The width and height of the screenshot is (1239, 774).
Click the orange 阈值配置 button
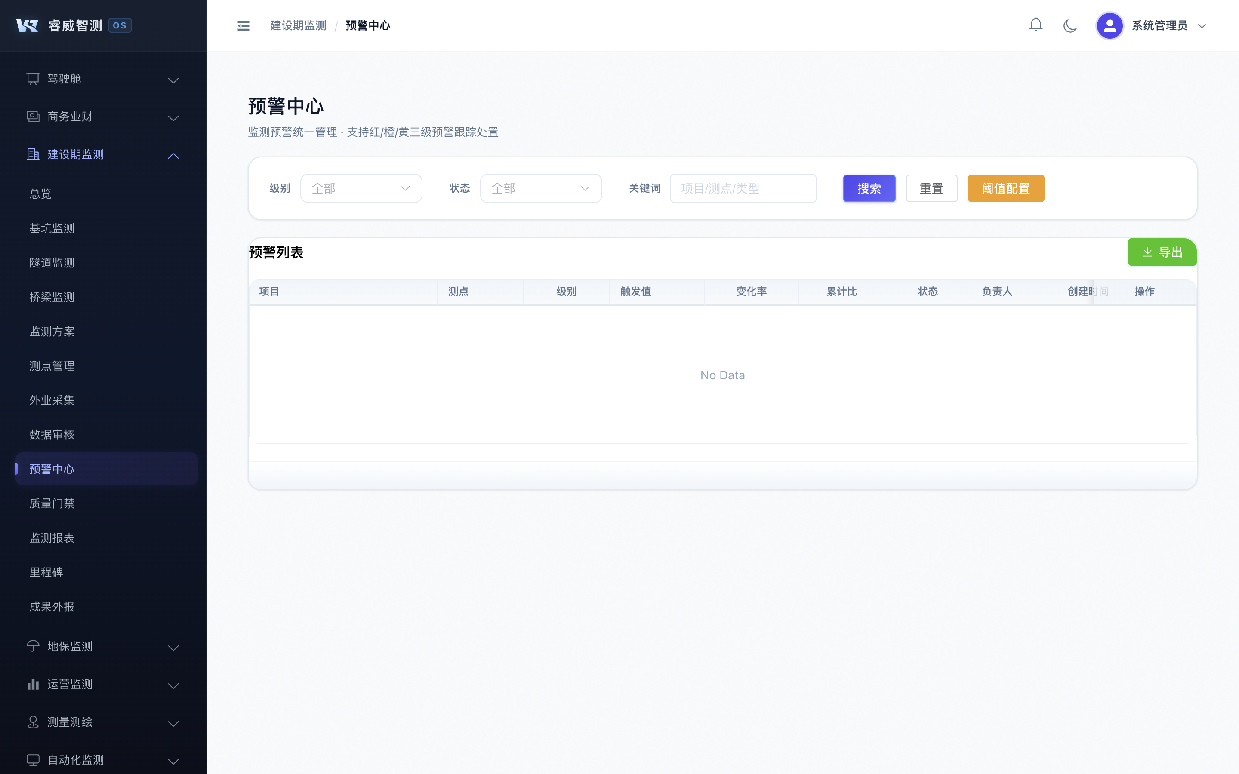click(x=1005, y=188)
